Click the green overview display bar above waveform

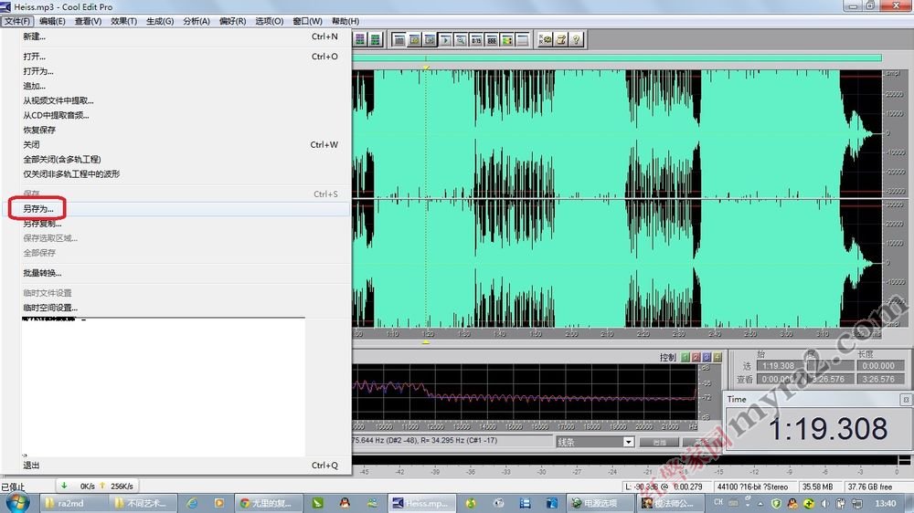coord(617,58)
